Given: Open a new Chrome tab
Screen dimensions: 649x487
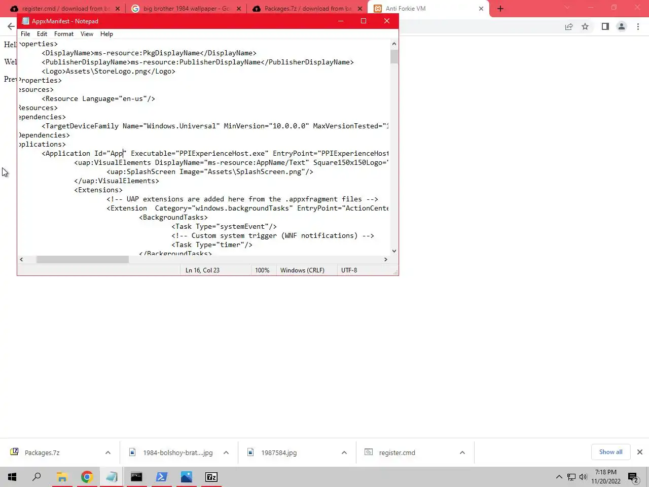Looking at the screenshot, I should coord(500,9).
